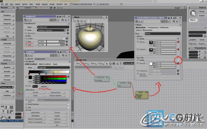
Task: Switch to Indirect Illumination tab
Action: (144, 30)
